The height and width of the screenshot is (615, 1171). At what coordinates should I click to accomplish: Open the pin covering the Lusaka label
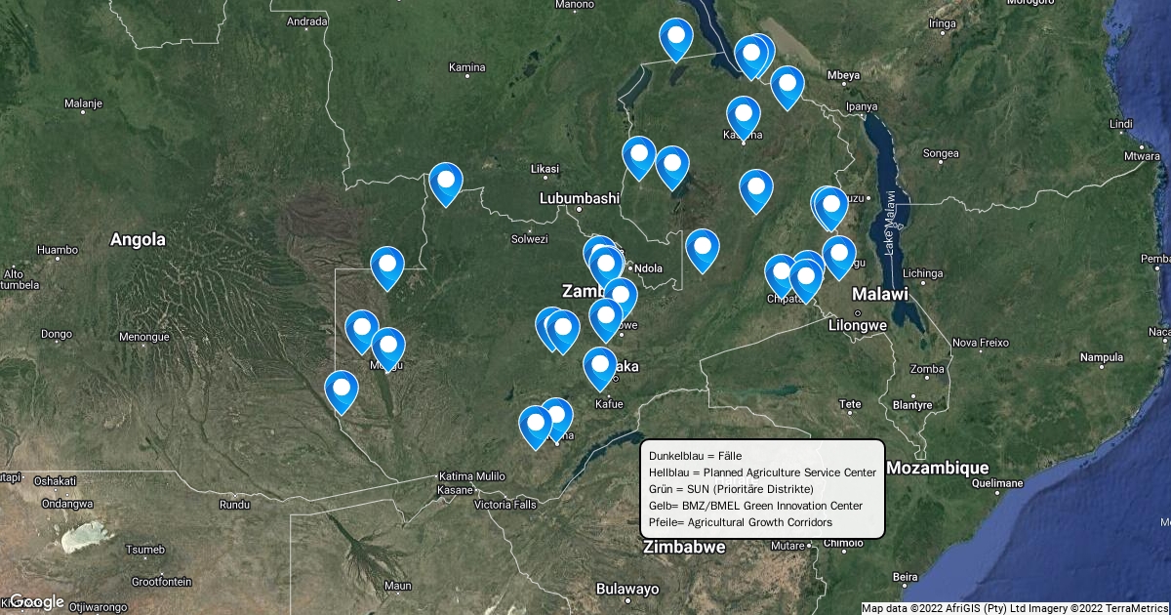tap(600, 365)
